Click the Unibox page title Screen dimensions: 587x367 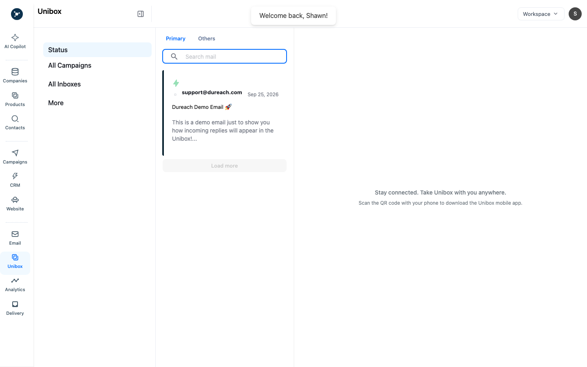49,11
